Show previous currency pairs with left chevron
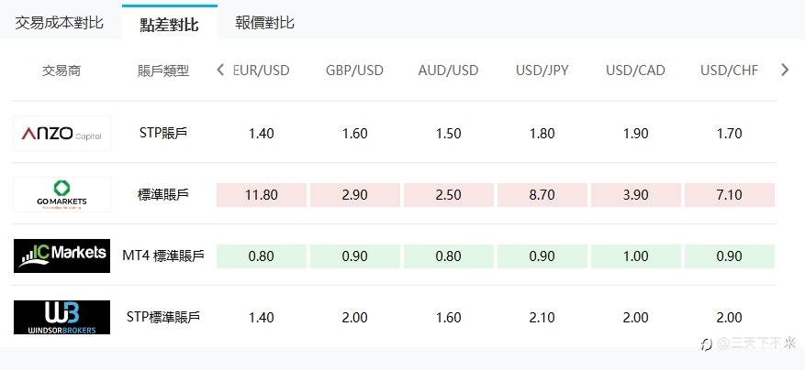This screenshot has height=370, width=805. click(x=221, y=70)
